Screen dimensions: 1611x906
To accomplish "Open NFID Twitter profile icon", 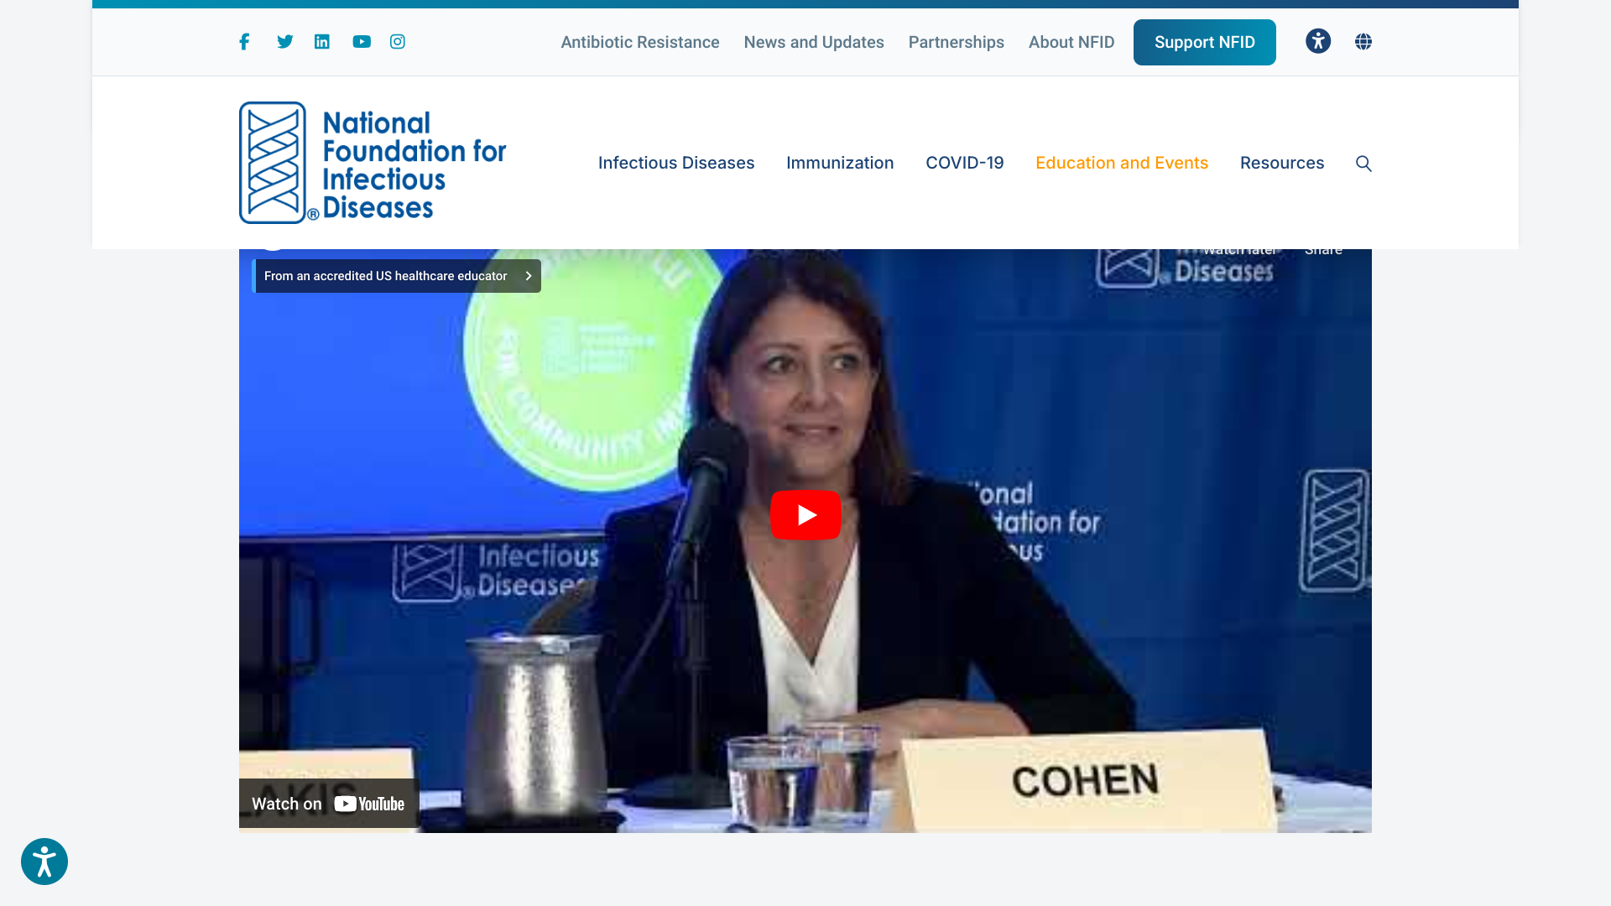I will pyautogui.click(x=285, y=42).
